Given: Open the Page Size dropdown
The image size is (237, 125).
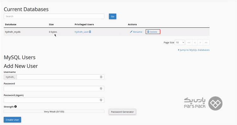Looking at the screenshot, I should pyautogui.click(x=180, y=43).
